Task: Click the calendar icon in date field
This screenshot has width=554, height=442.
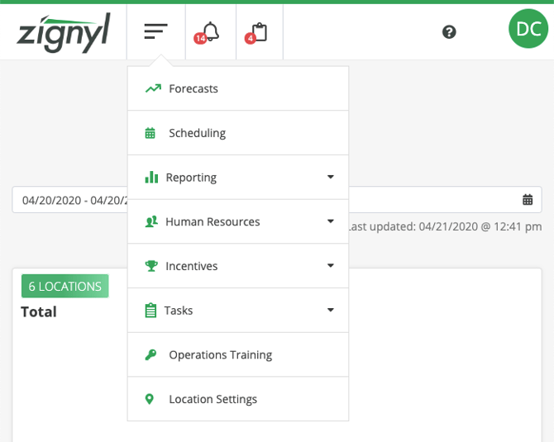Action: pyautogui.click(x=528, y=200)
